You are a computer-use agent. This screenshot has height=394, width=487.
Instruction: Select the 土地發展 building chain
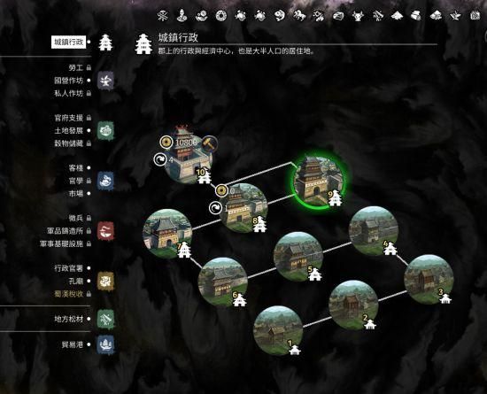[x=69, y=131]
